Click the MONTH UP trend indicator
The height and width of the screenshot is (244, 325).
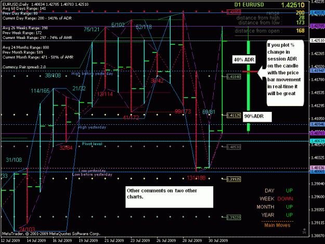click(275, 207)
